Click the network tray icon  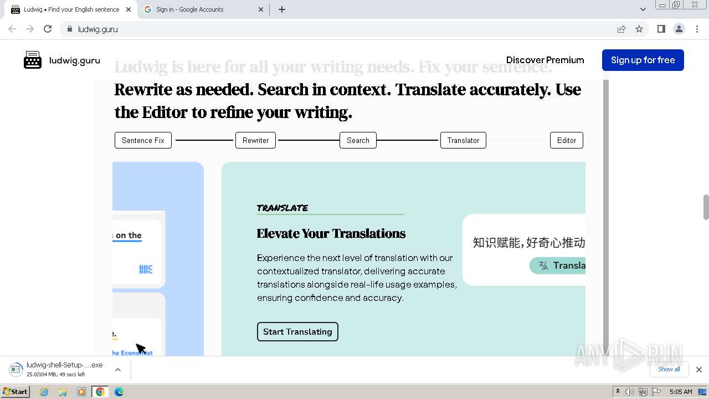point(643,392)
